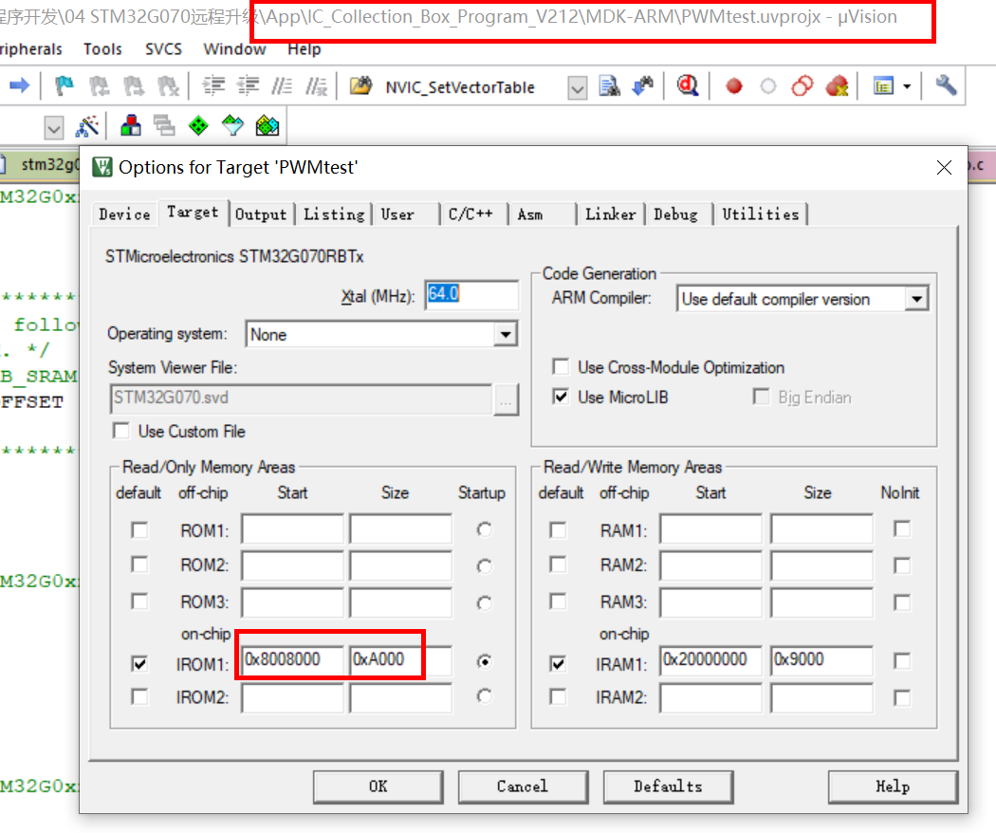This screenshot has height=833, width=996.
Task: Open Find in Files folder icon
Action: tap(360, 85)
